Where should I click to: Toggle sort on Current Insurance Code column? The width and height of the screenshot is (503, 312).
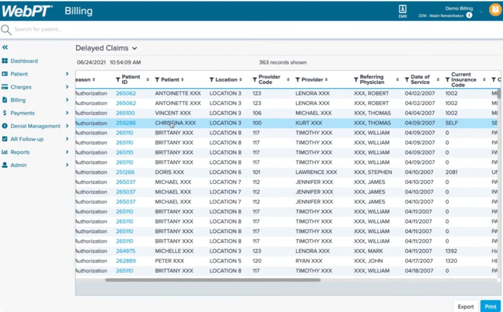[484, 80]
